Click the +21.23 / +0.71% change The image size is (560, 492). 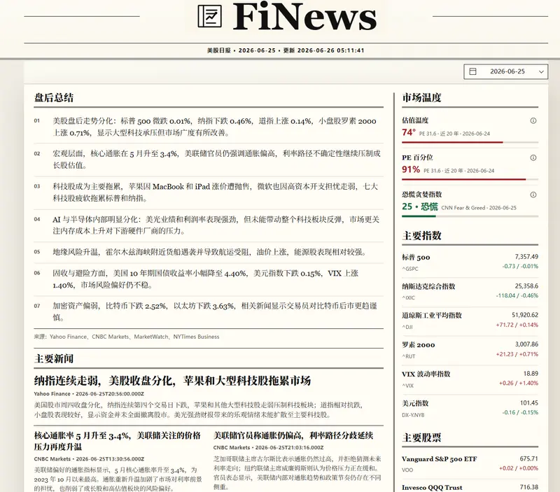(x=517, y=354)
